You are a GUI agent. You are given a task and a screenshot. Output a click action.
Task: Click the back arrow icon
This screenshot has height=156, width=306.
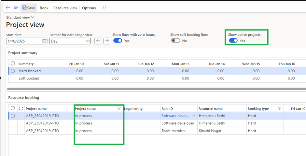tap(8, 7)
